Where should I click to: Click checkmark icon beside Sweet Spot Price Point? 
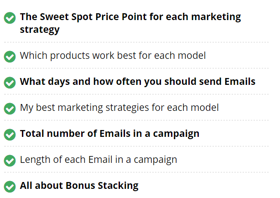pos(10,18)
